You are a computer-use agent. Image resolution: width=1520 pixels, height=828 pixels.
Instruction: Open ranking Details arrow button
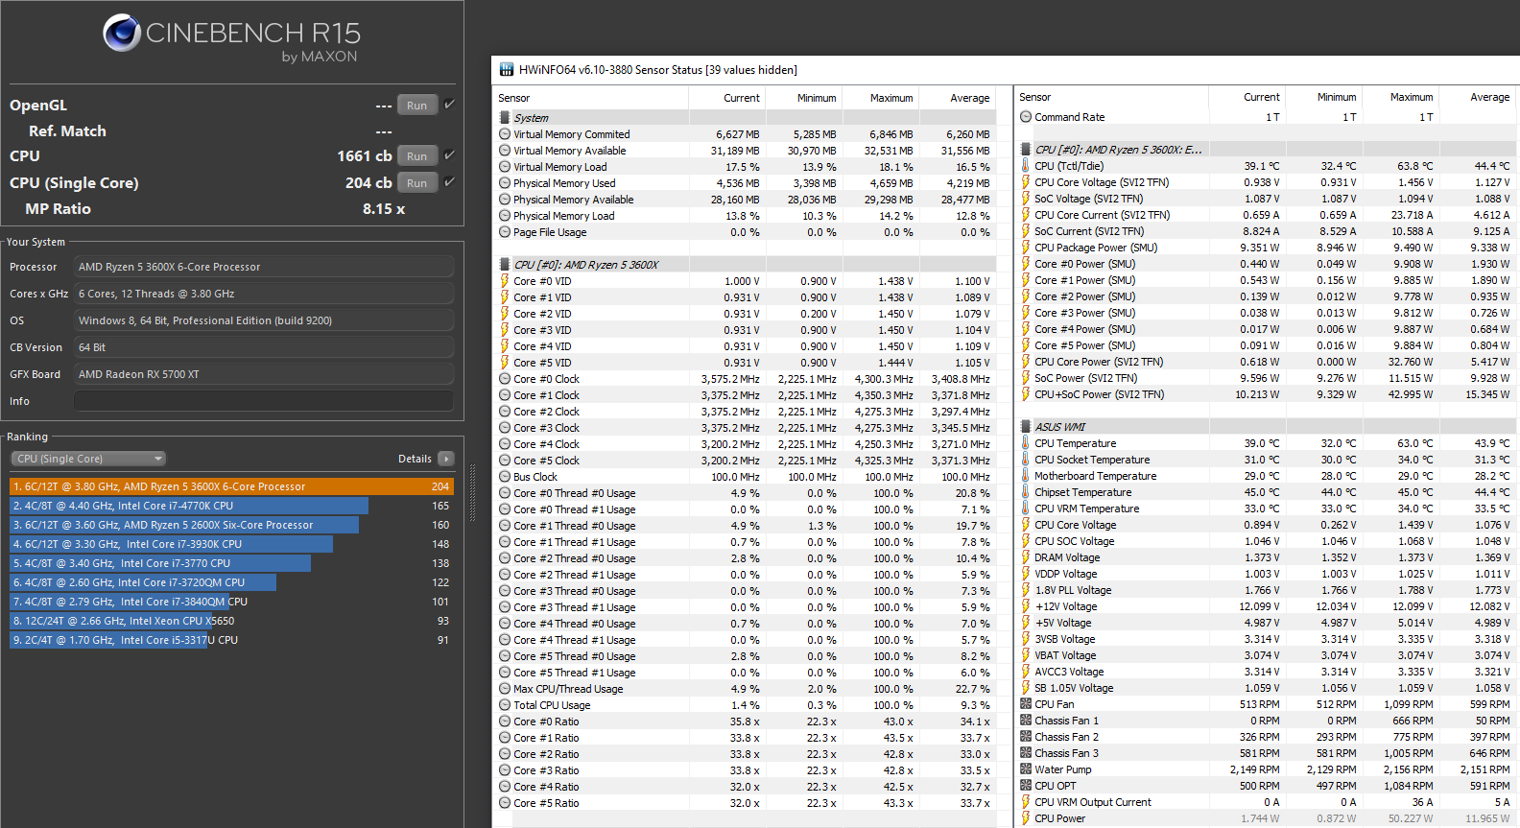pyautogui.click(x=446, y=459)
